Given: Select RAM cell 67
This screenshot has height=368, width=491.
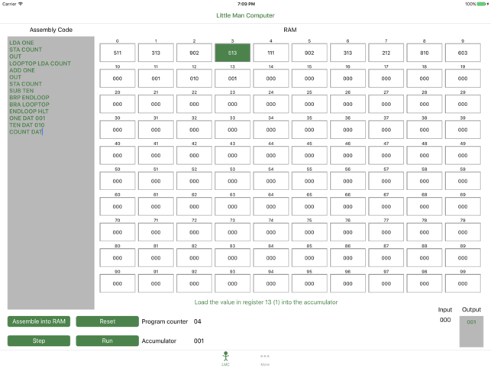Looking at the screenshot, I should pyautogui.click(x=386, y=207).
